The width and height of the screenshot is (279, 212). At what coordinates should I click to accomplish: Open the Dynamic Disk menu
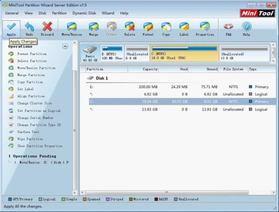click(x=84, y=13)
